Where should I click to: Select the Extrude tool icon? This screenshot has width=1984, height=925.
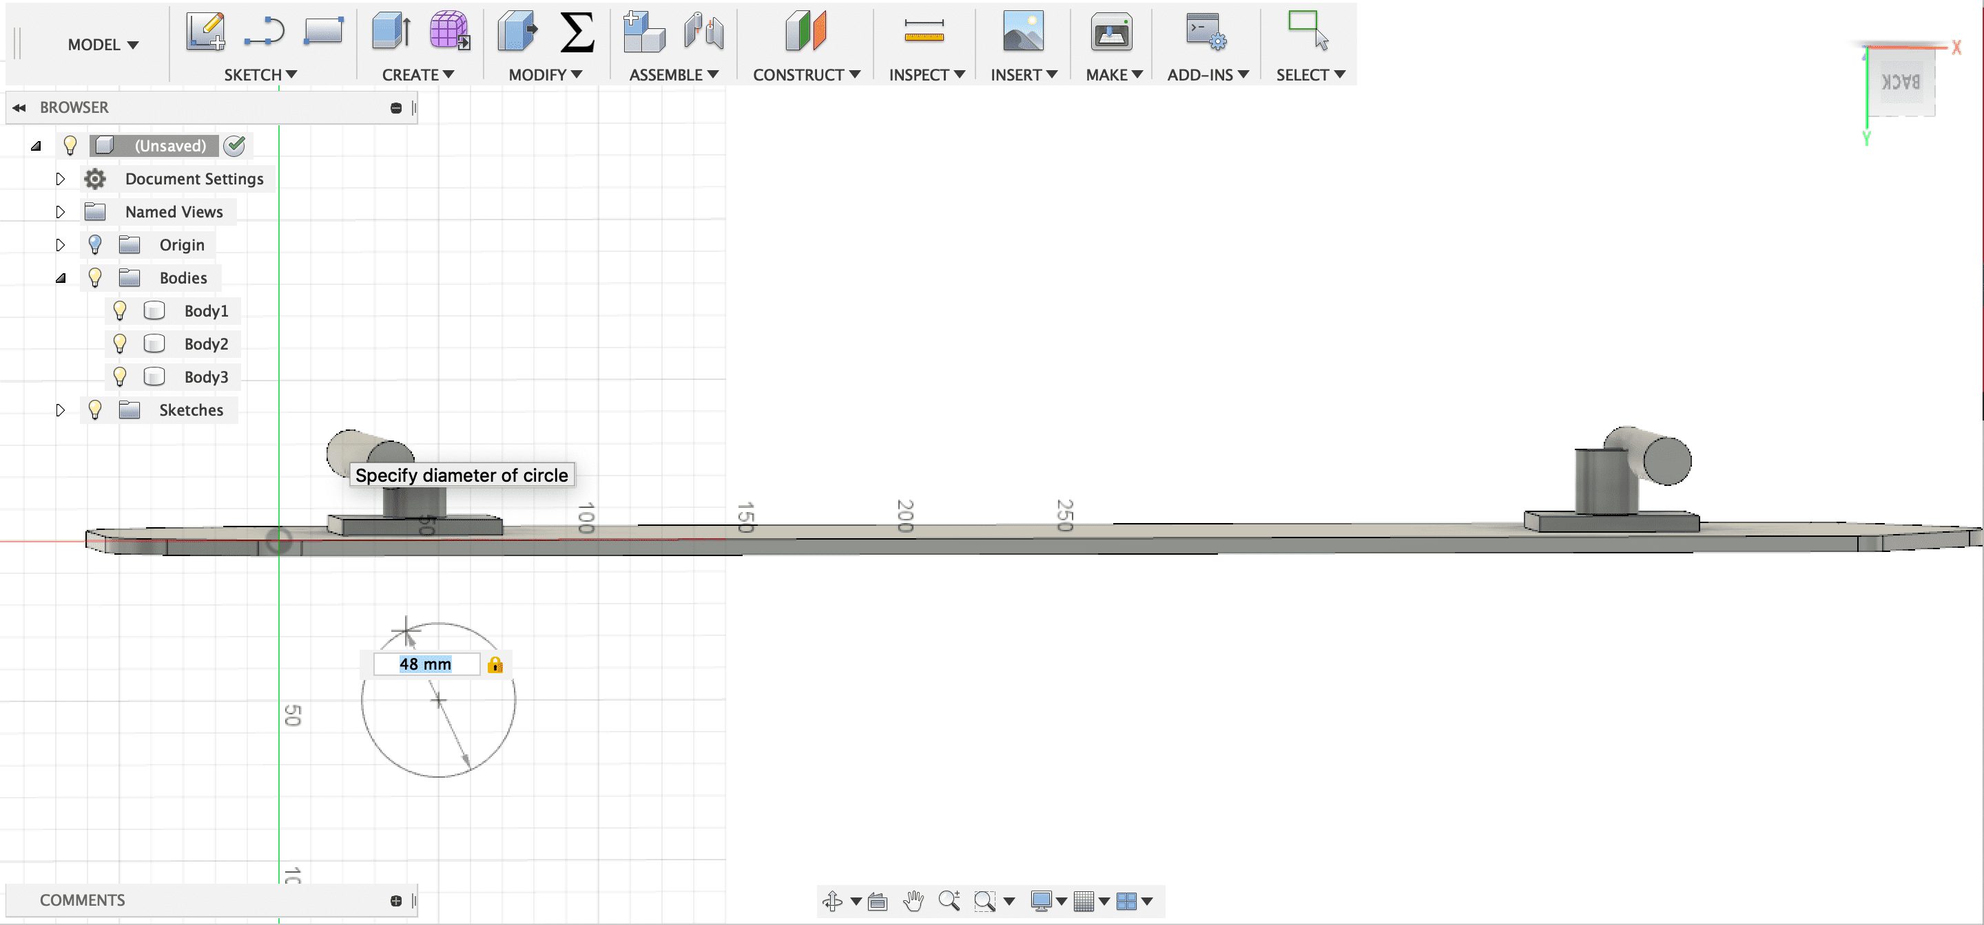(x=391, y=32)
